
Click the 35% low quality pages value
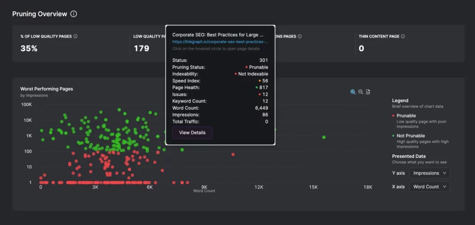click(29, 48)
